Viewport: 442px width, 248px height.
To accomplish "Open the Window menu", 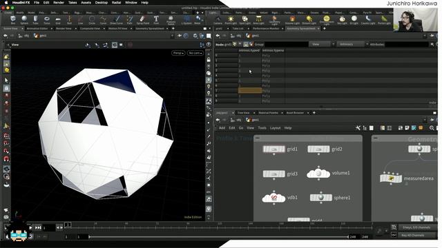I will pyautogui.click(x=131, y=3).
